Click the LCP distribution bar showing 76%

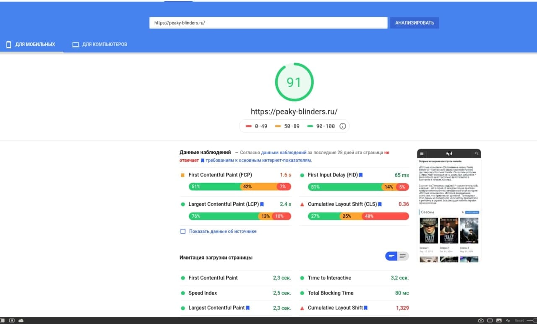click(240, 216)
